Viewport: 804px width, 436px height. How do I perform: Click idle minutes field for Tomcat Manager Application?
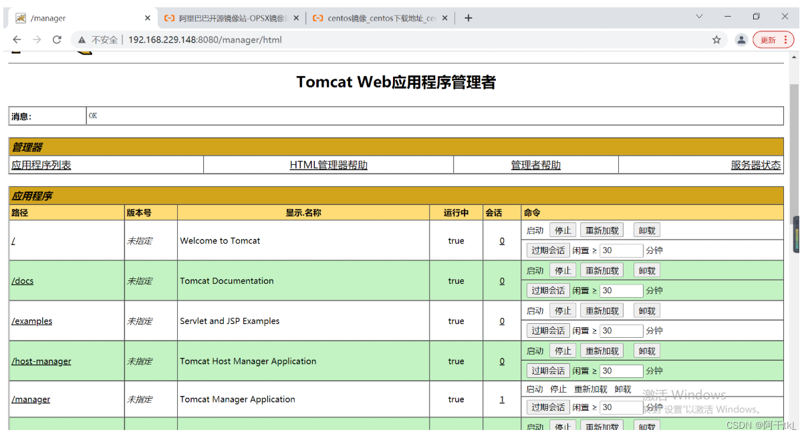click(622, 407)
